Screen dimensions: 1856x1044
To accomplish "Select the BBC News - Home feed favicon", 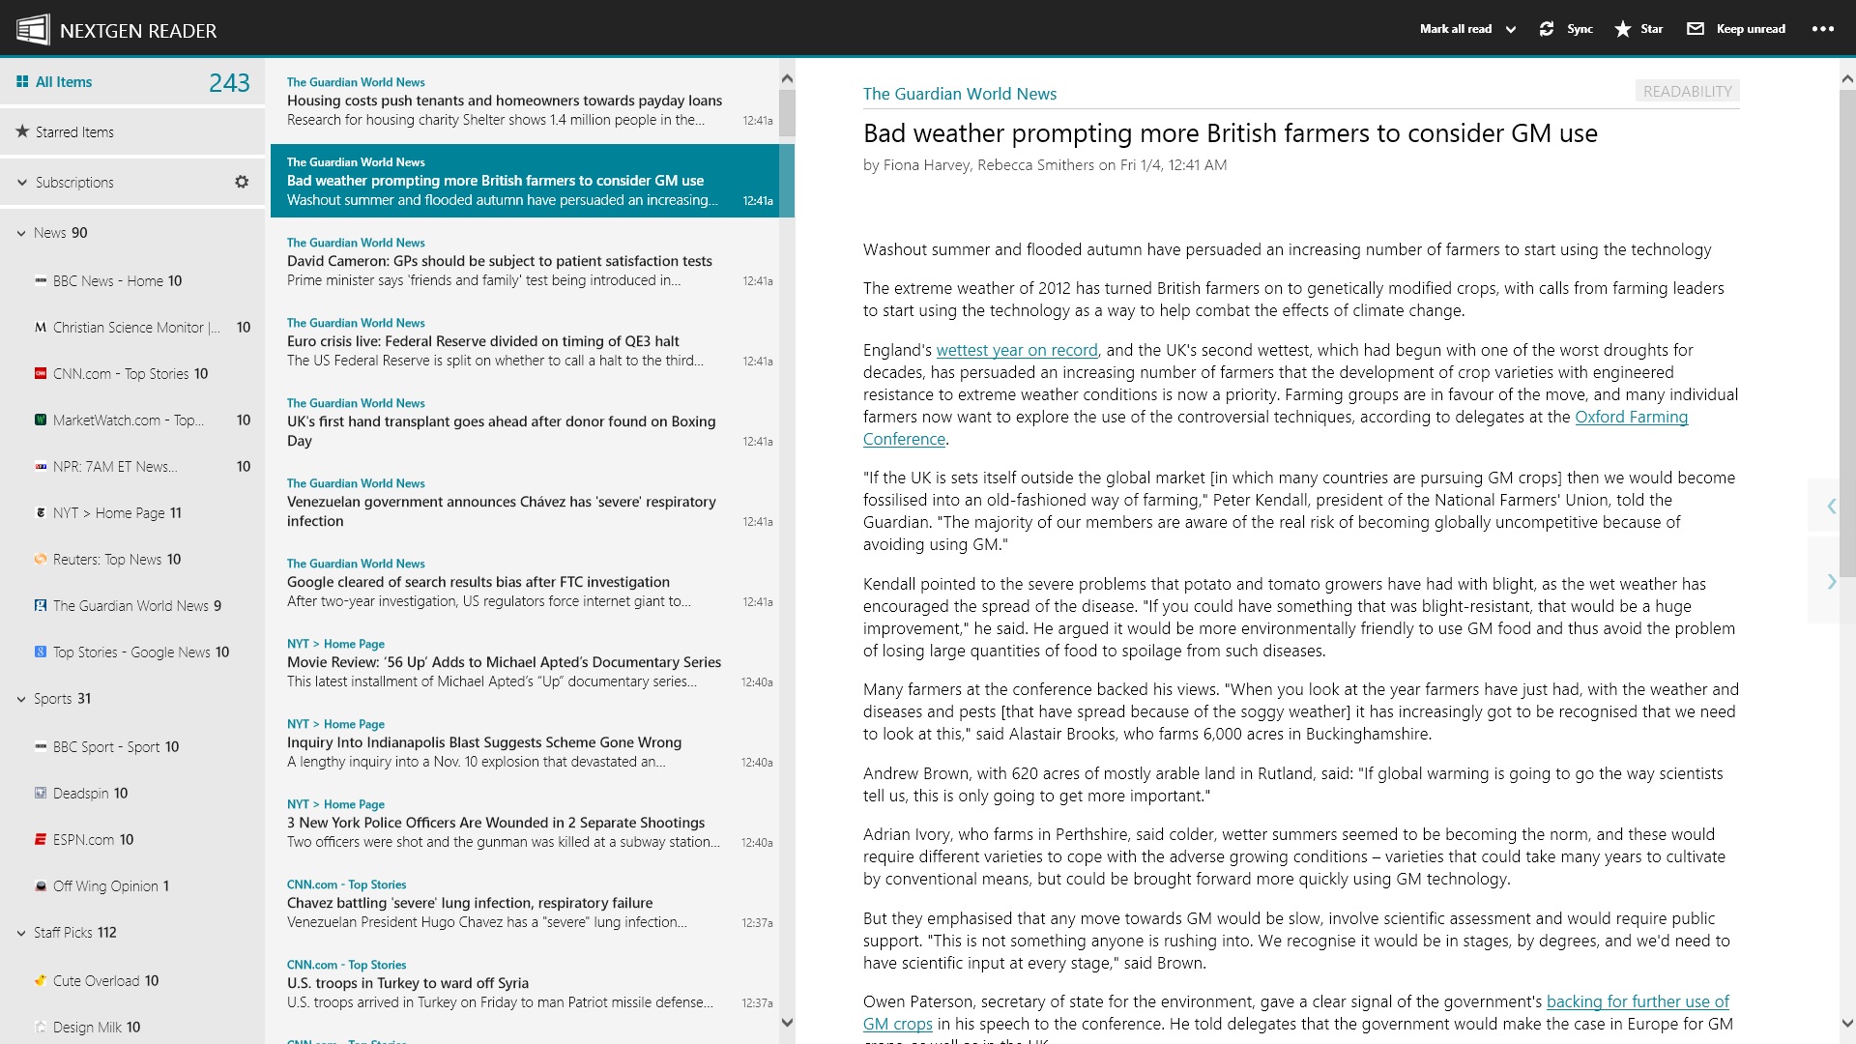I will point(40,281).
